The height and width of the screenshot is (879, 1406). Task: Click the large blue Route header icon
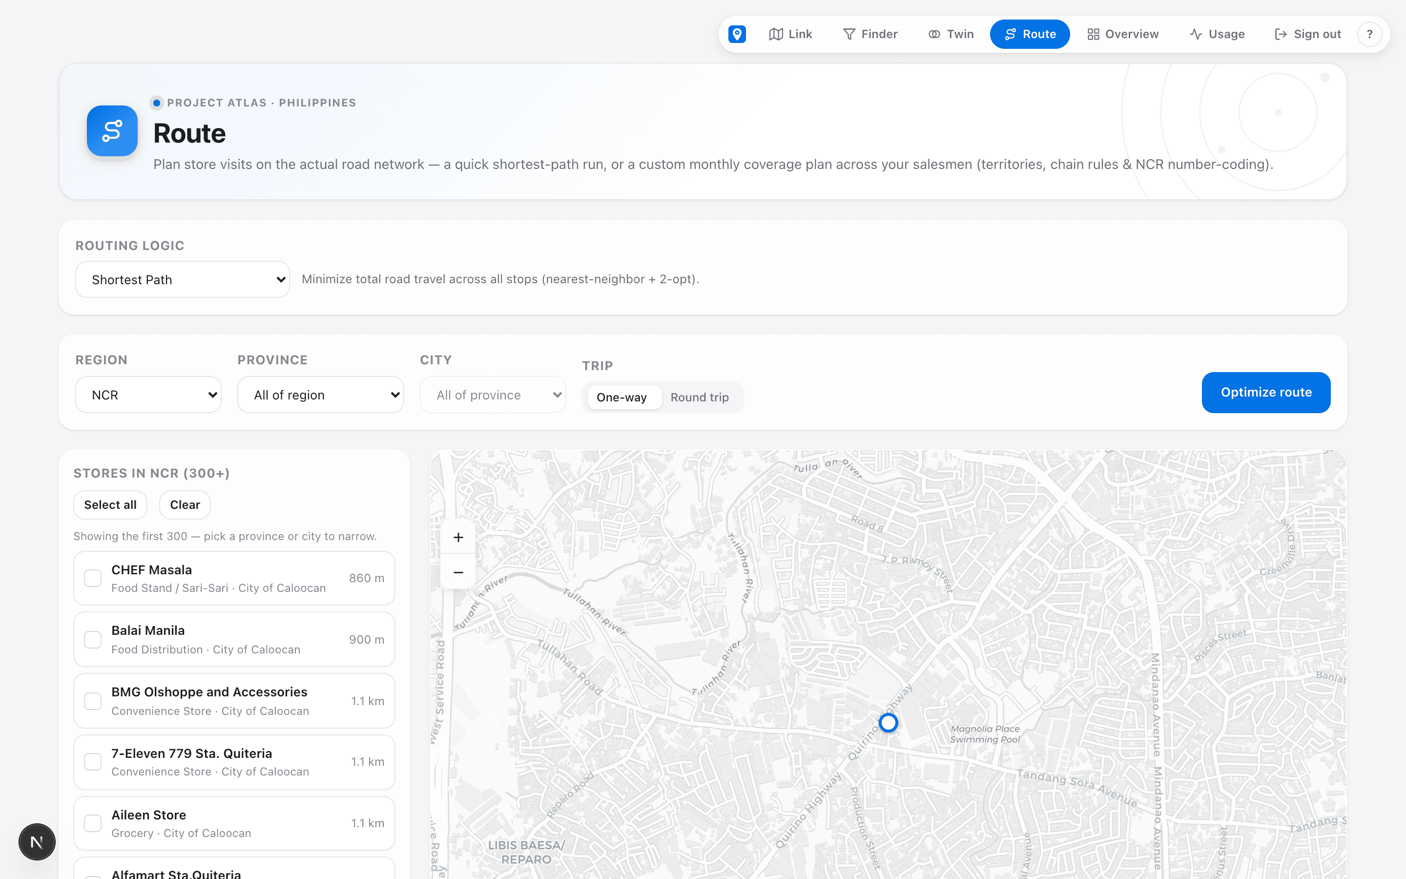112,131
